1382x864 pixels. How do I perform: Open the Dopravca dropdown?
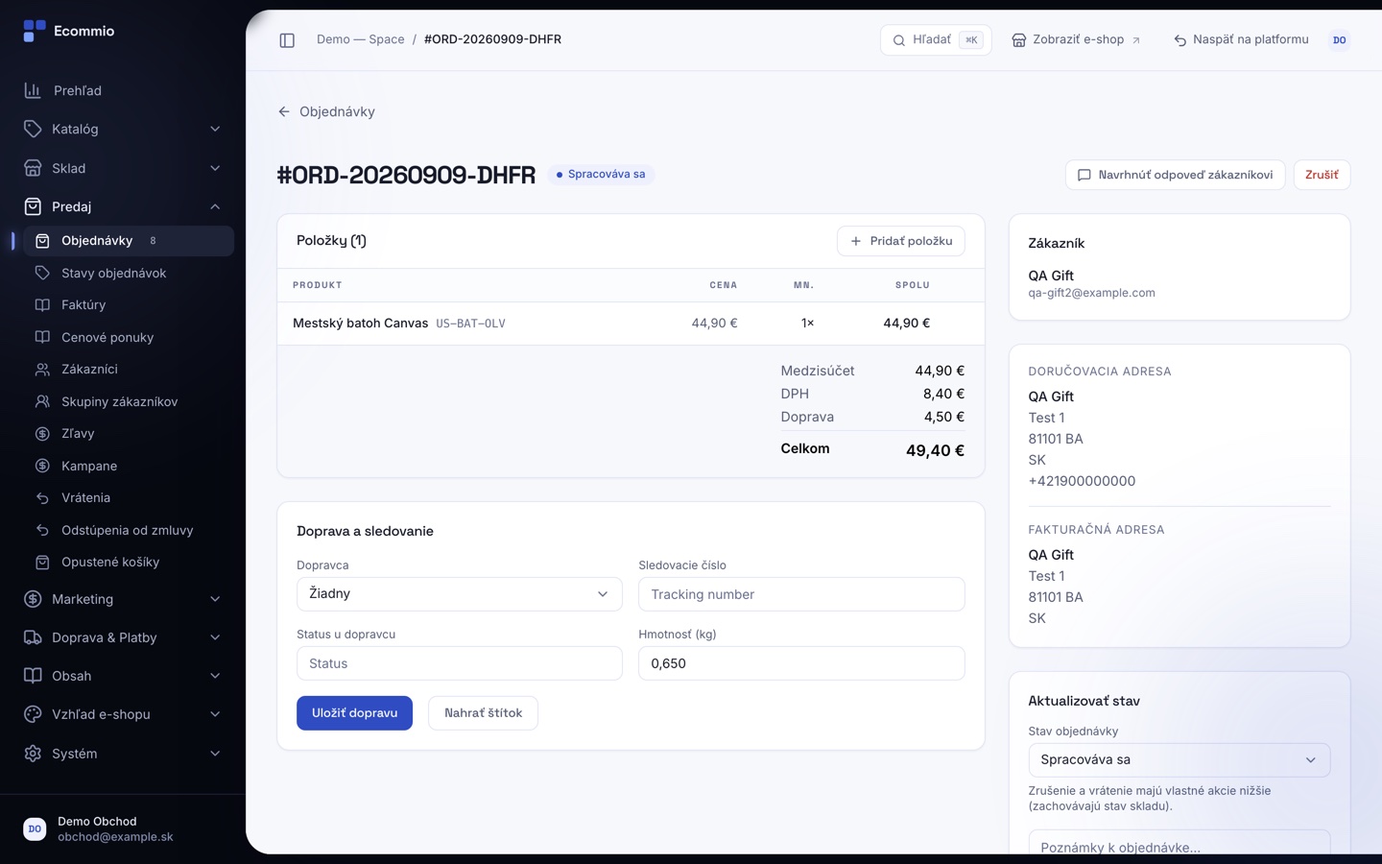point(460,594)
